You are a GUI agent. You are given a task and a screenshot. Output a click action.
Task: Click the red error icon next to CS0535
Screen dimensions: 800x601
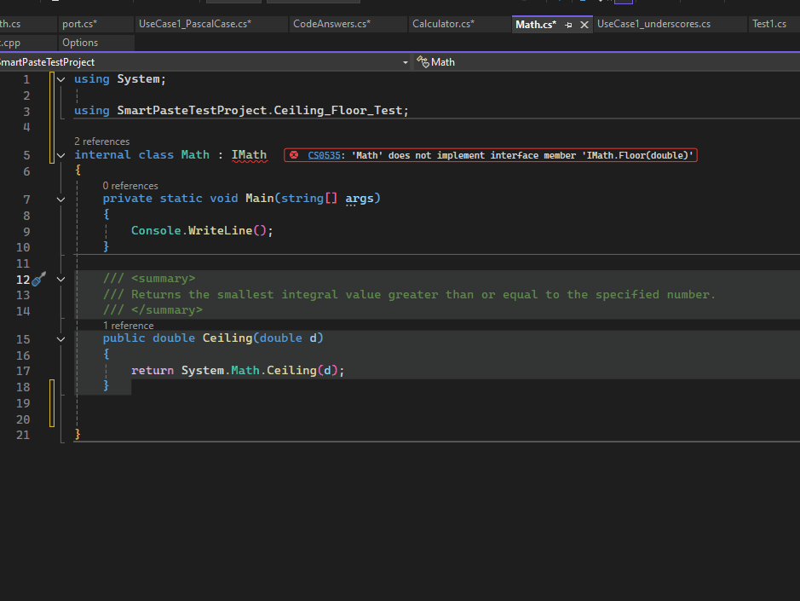293,155
